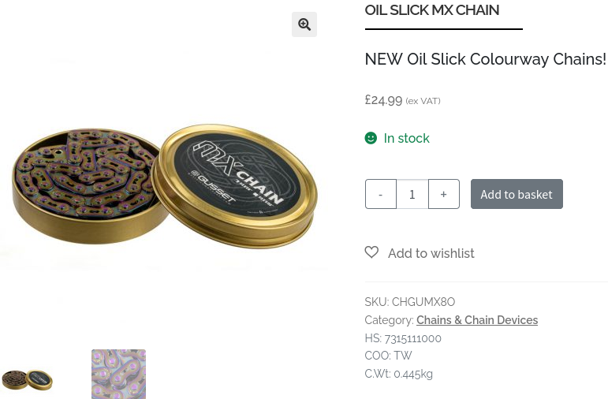Click the MX Chain tin lid in the main photo
The height and width of the screenshot is (399, 608).
235,185
